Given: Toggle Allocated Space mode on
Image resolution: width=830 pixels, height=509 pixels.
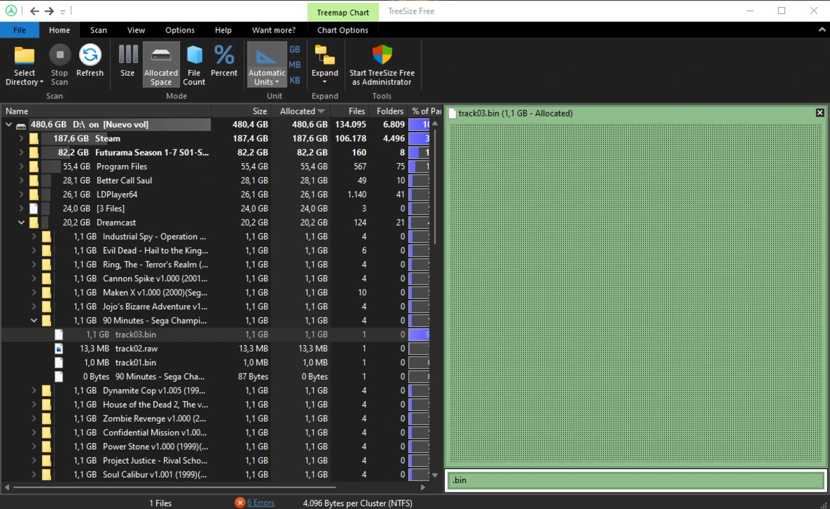Looking at the screenshot, I should pos(160,64).
